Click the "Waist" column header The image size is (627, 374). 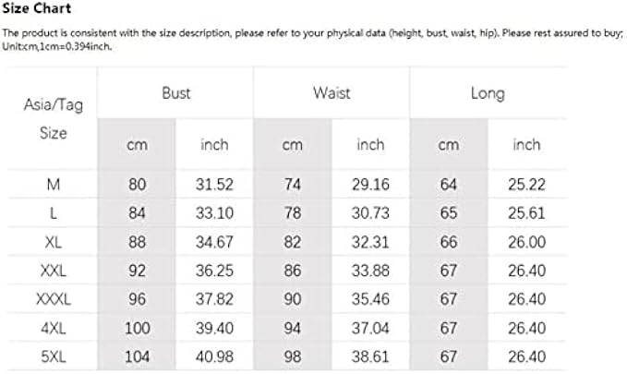tap(331, 93)
